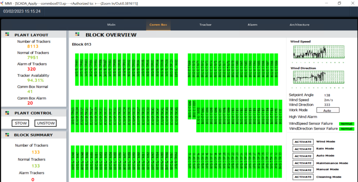Select the short tracker E-T3090 in right middle group
The width and height of the screenshot is (358, 182).
190,109
